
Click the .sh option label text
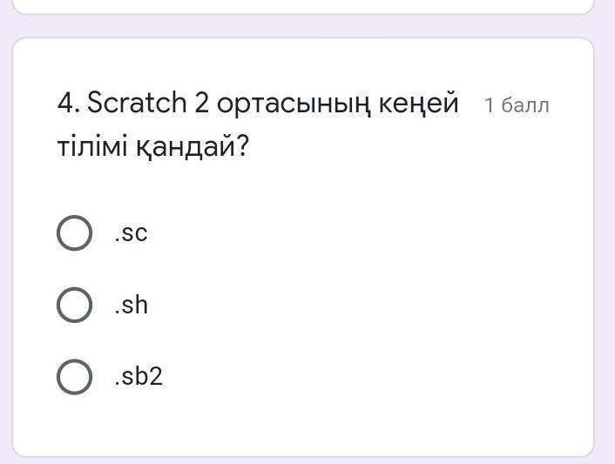(x=131, y=306)
